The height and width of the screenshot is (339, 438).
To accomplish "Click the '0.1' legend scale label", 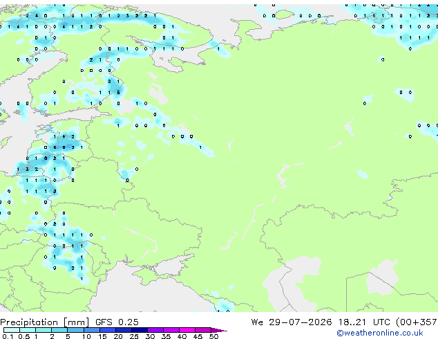I will click(8, 336).
